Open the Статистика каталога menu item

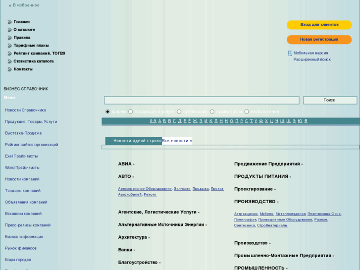point(34,61)
